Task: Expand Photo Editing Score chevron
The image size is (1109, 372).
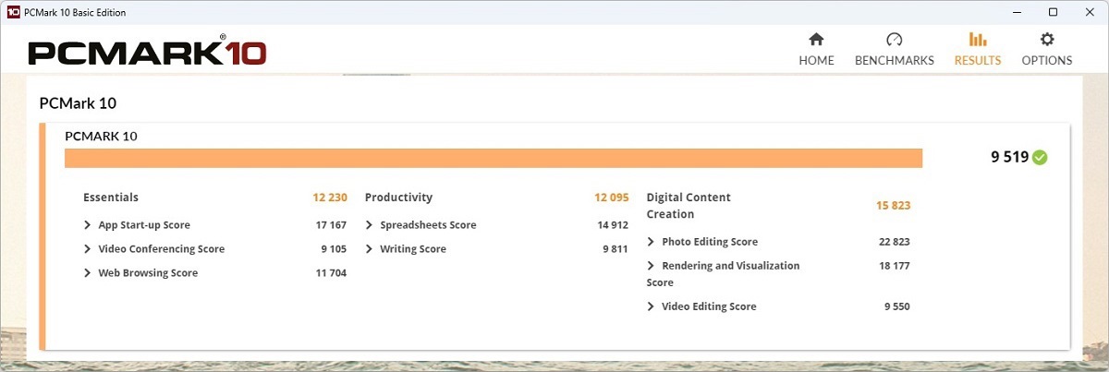Action: tap(652, 242)
